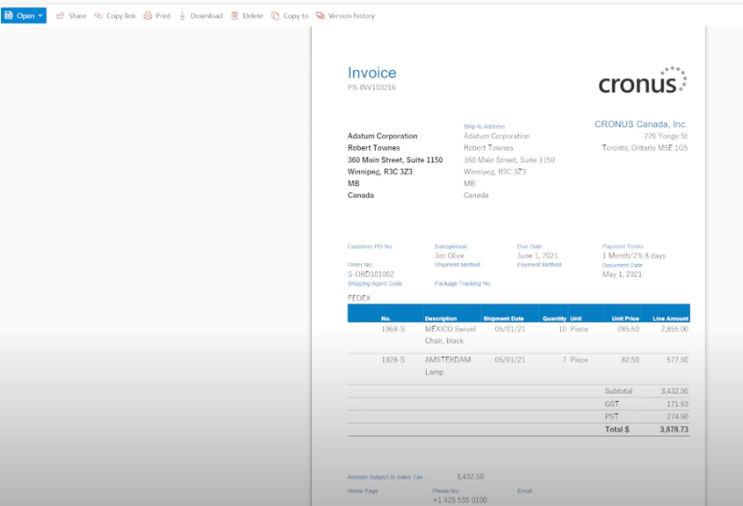
Task: Click the order number S-ORD101002
Action: click(371, 273)
